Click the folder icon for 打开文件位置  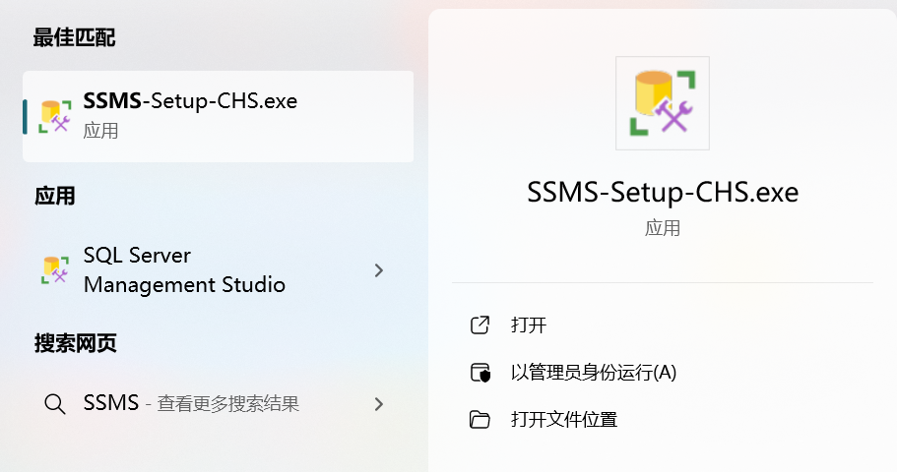pyautogui.click(x=481, y=420)
